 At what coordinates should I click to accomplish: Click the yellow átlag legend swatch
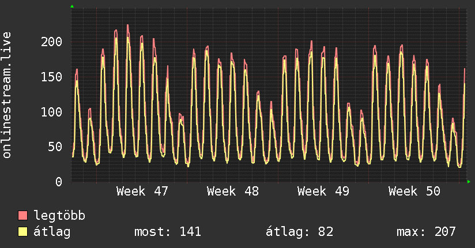coord(22,232)
